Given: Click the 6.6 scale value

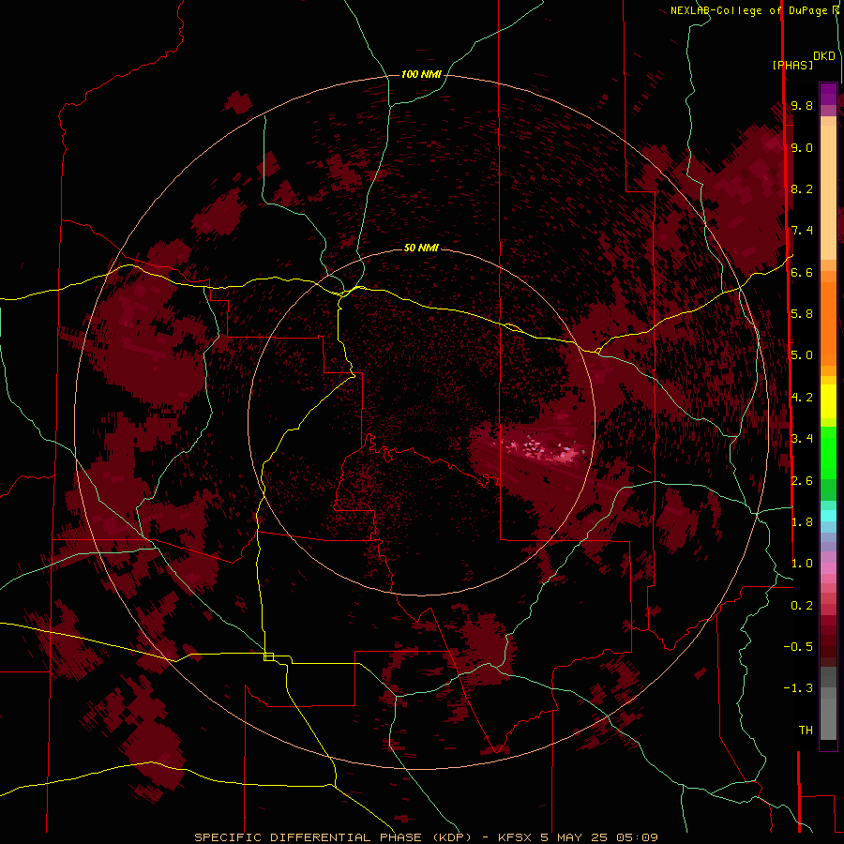Looking at the screenshot, I should tap(802, 272).
